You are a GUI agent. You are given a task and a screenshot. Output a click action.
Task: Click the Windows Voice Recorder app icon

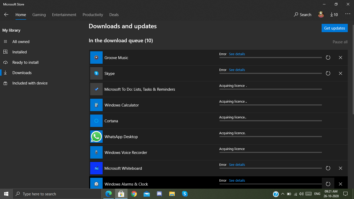point(96,152)
